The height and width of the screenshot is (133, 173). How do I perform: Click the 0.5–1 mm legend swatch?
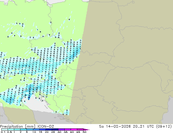11,129
